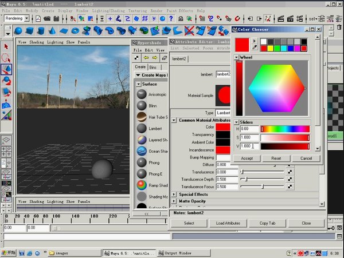Choose the Ocean Shader material icon
The height and width of the screenshot is (258, 344).
click(x=142, y=151)
